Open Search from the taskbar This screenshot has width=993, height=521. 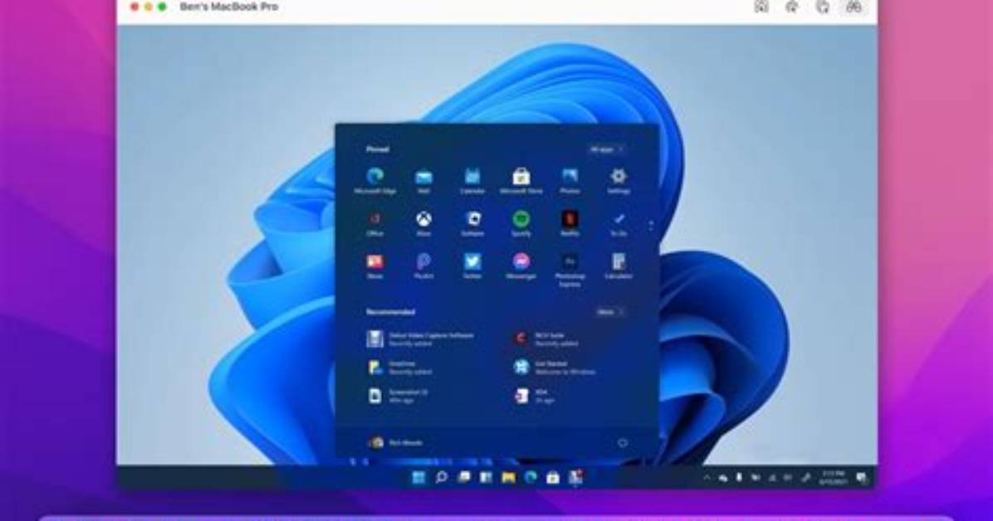click(442, 477)
